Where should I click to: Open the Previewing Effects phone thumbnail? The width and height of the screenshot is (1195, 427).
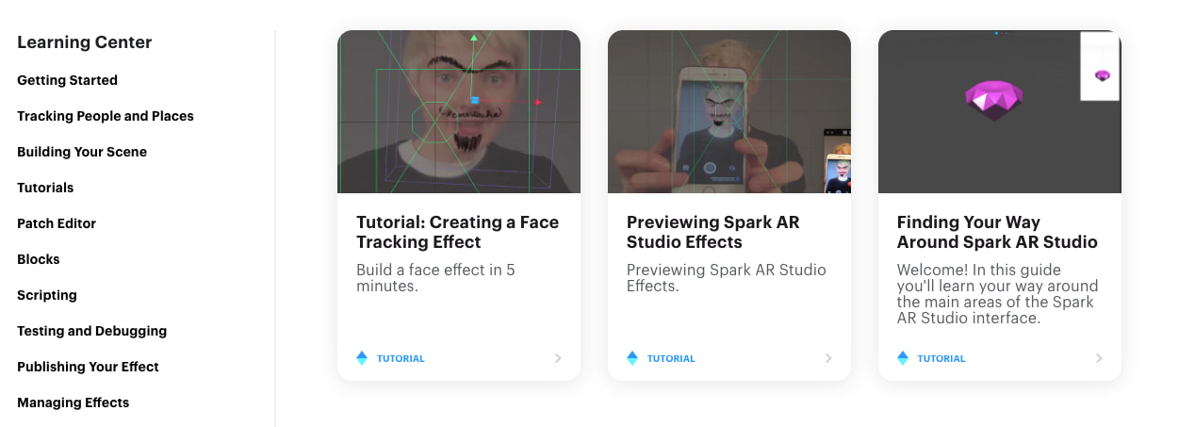tap(729, 111)
